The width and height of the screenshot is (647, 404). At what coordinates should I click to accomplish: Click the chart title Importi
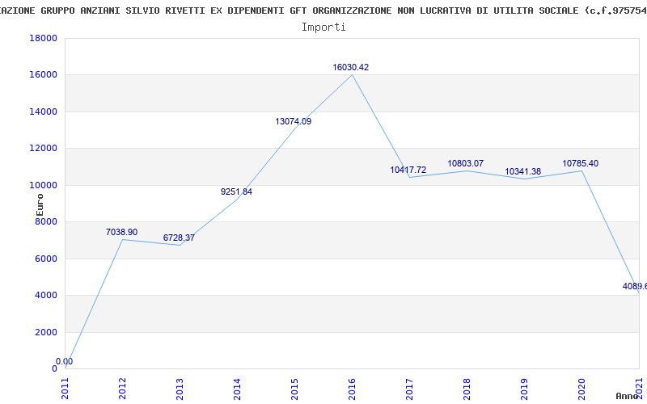pos(323,27)
